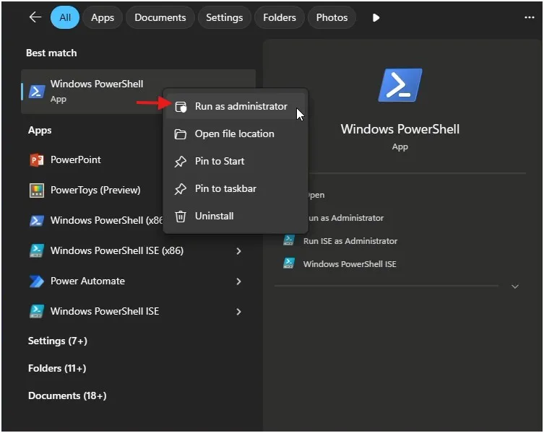Switch to the Folders filter tab
Viewport: 544px width, 433px height.
click(x=280, y=17)
